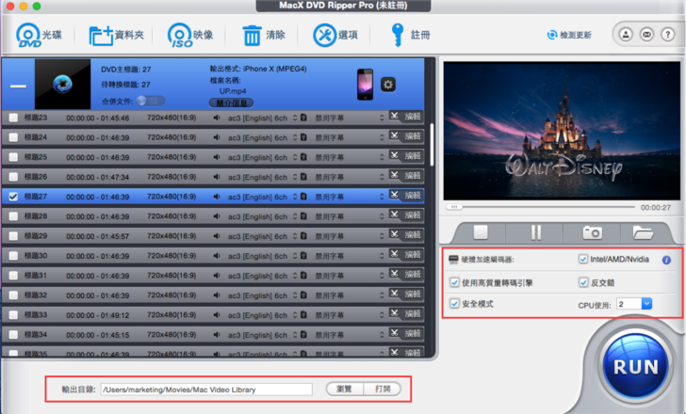Click 打開 to open output folder
This screenshot has height=414, width=686.
tap(382, 389)
